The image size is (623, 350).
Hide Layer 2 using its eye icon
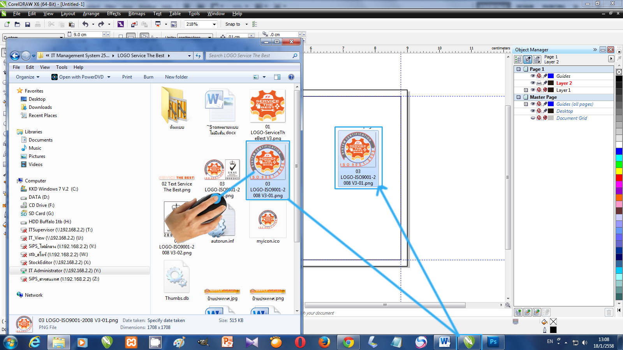pos(533,83)
